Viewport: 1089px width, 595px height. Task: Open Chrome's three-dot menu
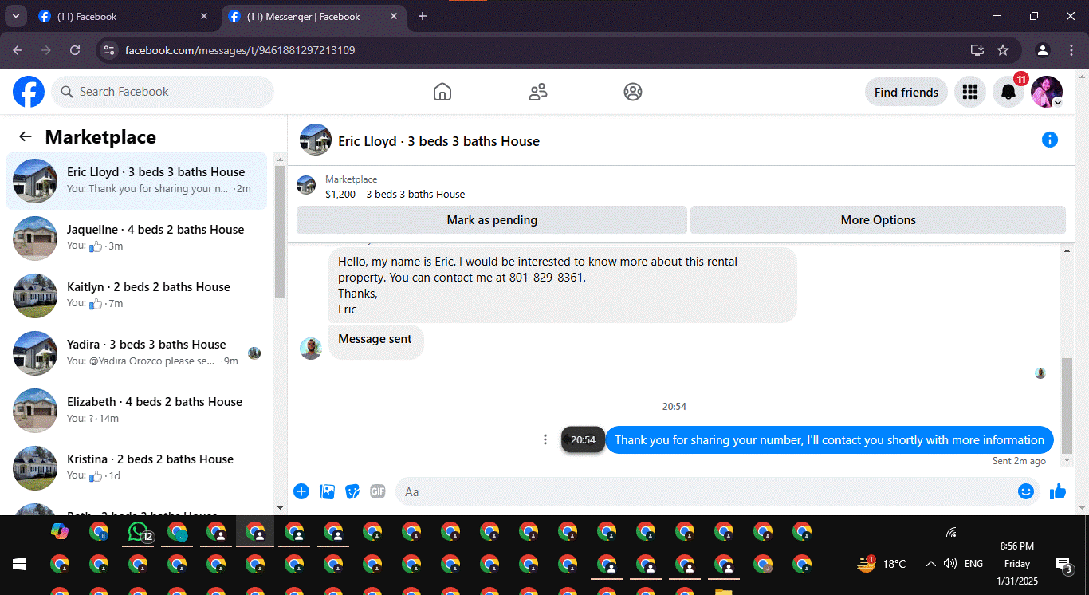1071,50
